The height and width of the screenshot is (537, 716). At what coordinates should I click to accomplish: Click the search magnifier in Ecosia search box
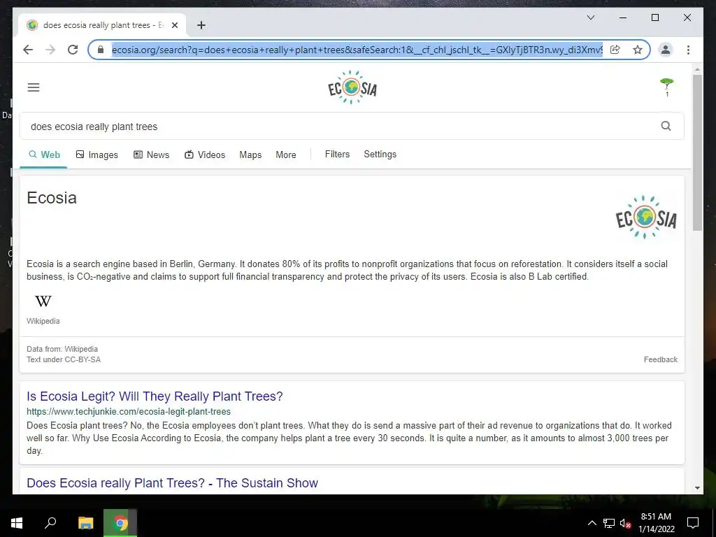(x=666, y=126)
